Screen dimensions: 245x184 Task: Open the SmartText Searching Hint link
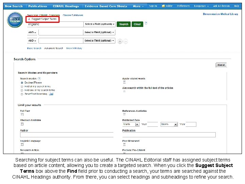pyautogui.click(x=51, y=94)
